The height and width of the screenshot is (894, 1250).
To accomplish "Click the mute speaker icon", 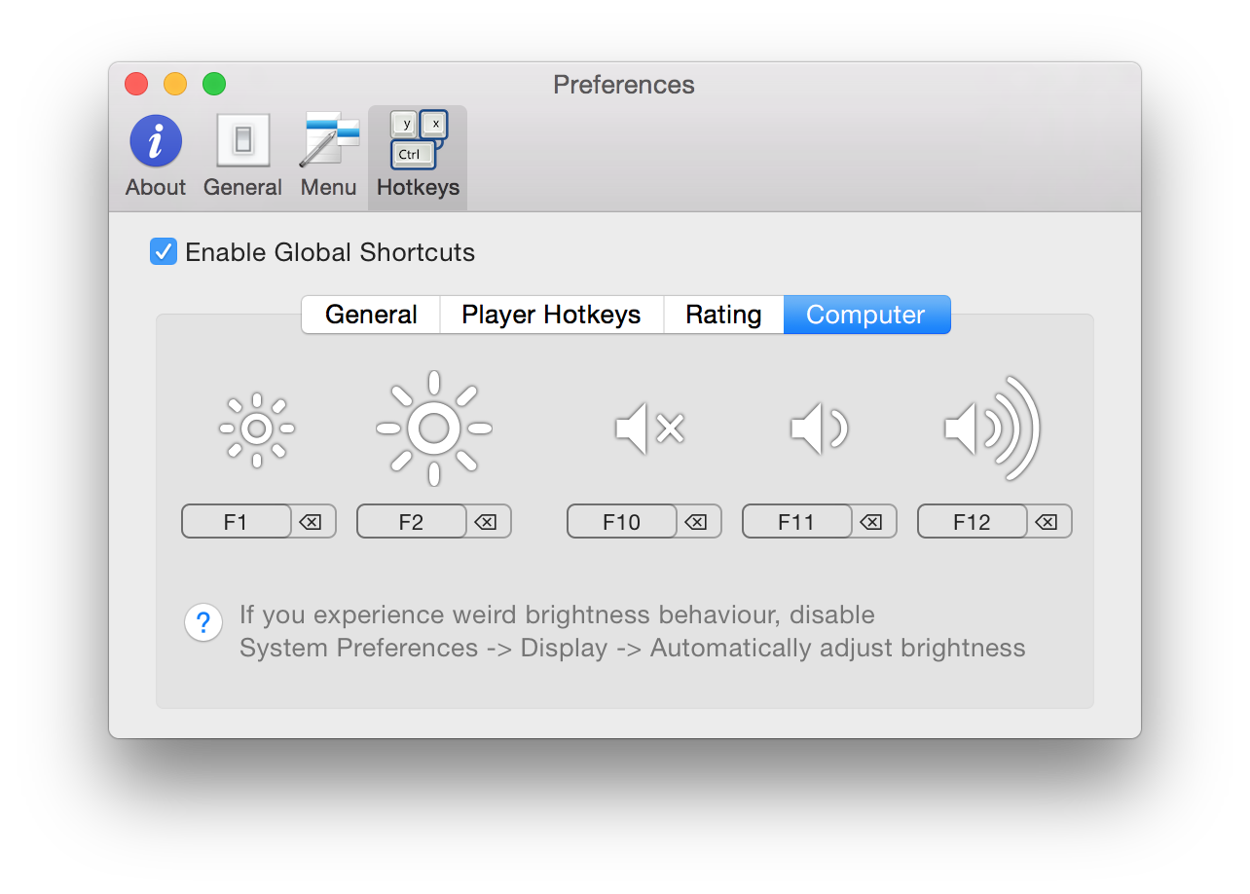I will pos(649,428).
